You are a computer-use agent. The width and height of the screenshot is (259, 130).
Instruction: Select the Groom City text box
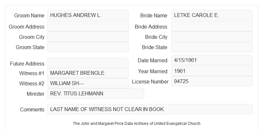click(88, 37)
